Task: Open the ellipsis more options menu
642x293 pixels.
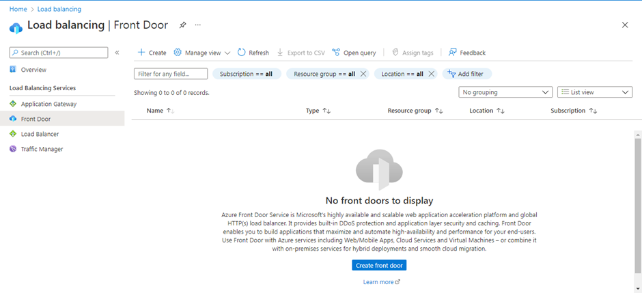Action: (198, 25)
